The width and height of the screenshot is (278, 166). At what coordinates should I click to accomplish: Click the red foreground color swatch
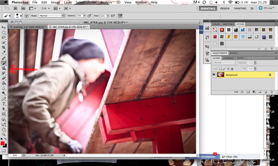pyautogui.click(x=2, y=143)
